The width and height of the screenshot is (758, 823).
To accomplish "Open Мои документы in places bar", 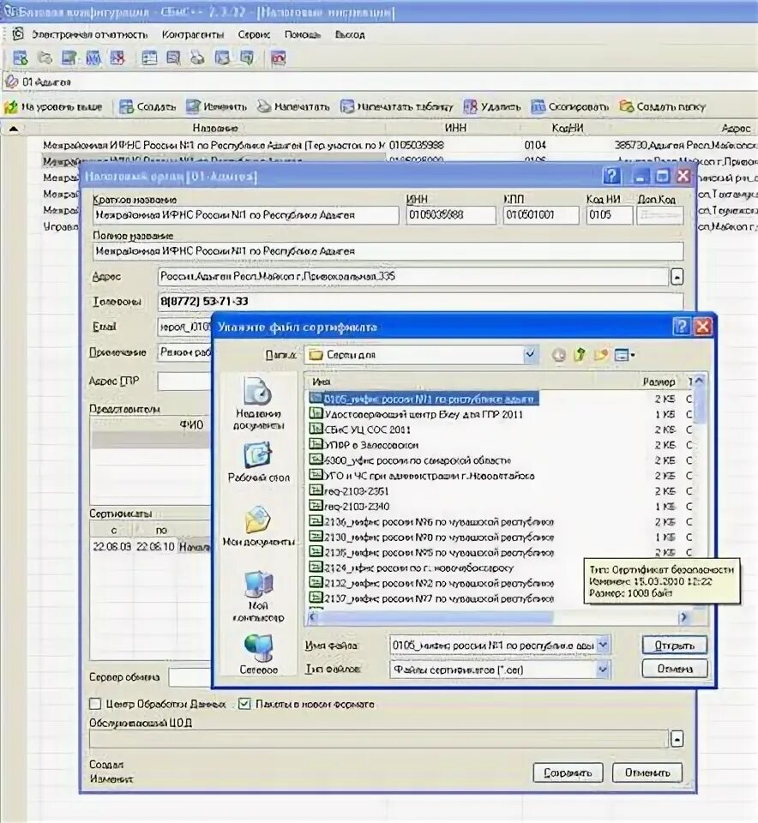I will pyautogui.click(x=258, y=526).
